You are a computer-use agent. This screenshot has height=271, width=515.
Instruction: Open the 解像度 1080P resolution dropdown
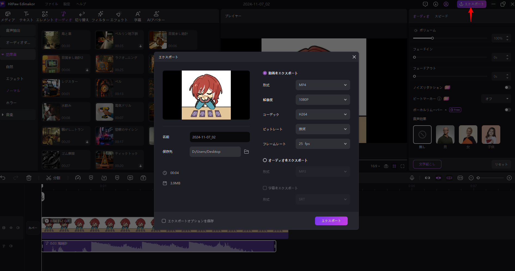tap(323, 100)
